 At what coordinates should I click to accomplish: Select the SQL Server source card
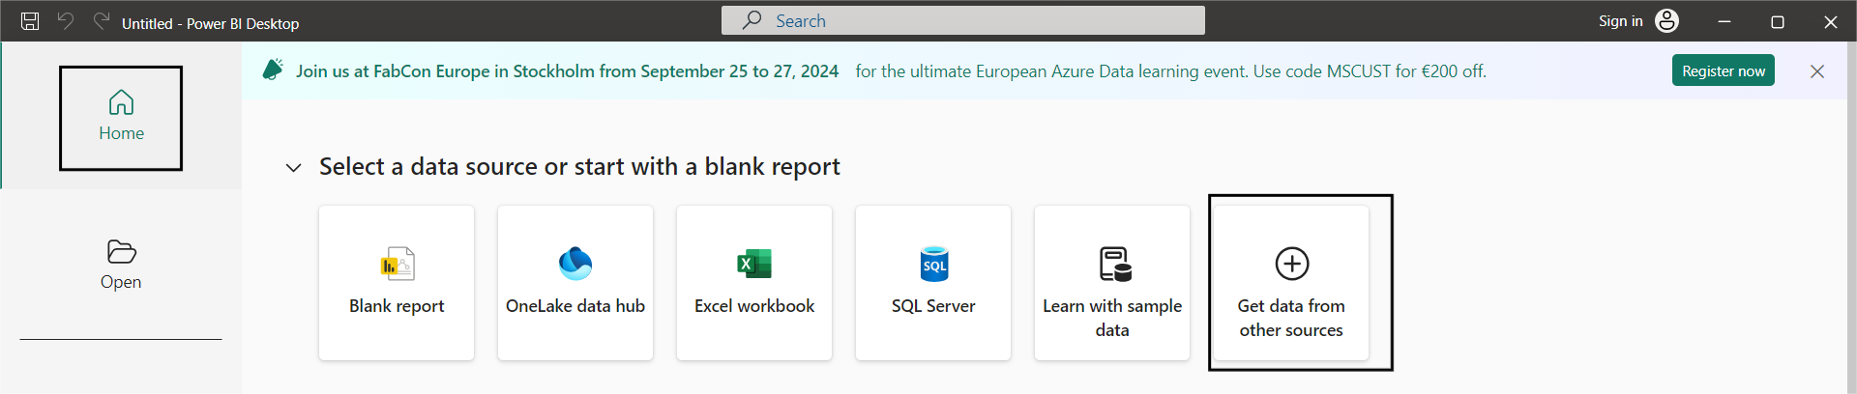[x=933, y=283]
